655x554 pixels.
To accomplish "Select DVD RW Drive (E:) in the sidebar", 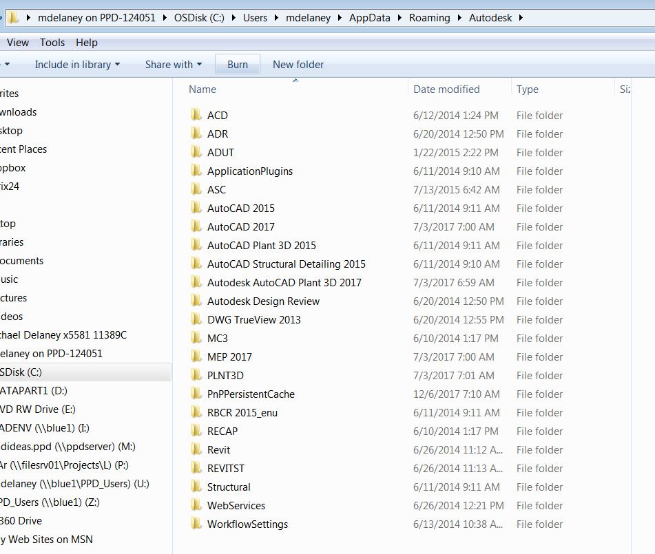I will click(x=38, y=409).
